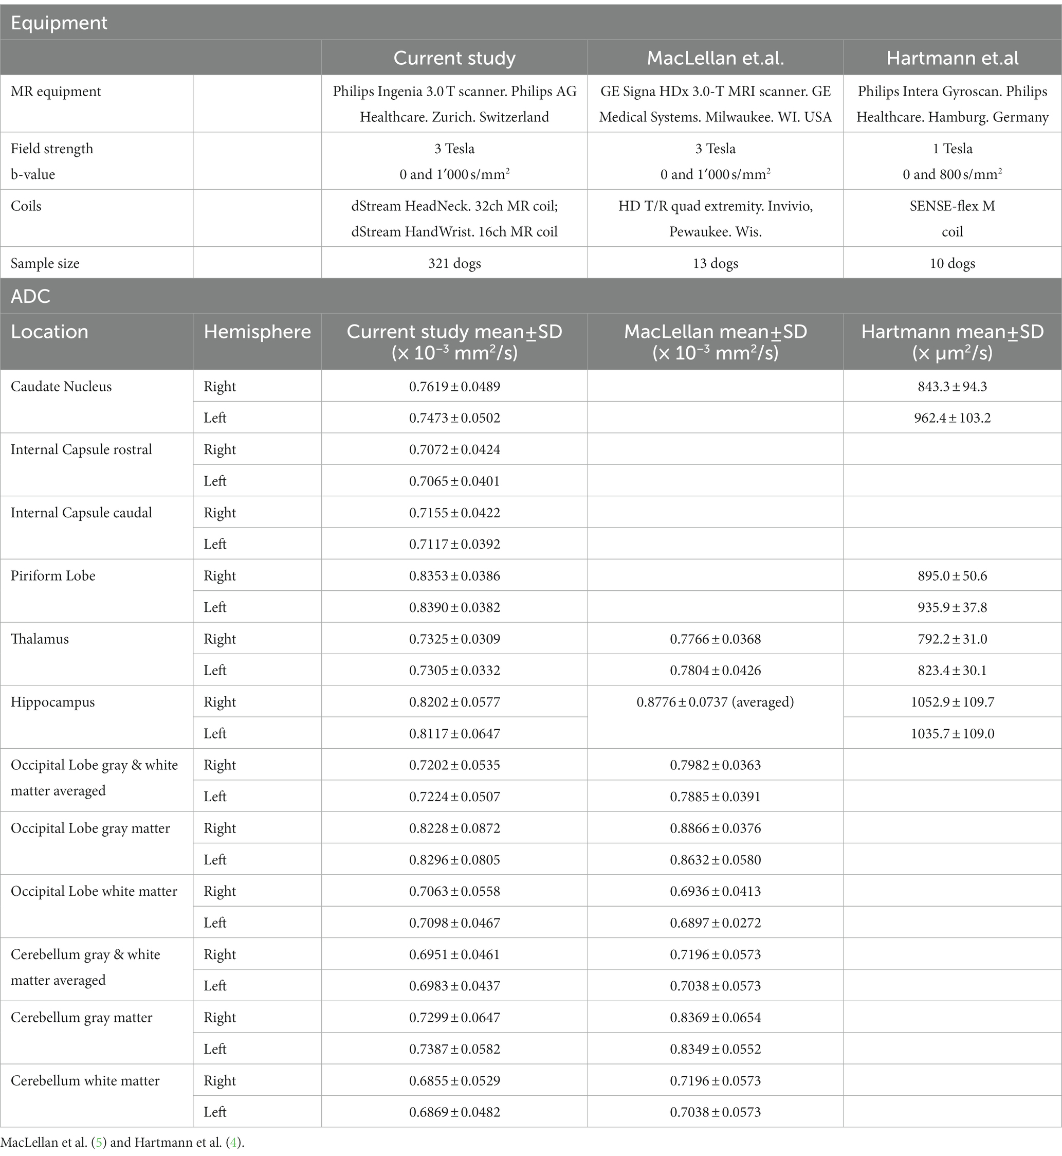Select Hartmann value 935.9 ± 37.8
Image resolution: width=1062 pixels, height=1156 pixels.
952,608
